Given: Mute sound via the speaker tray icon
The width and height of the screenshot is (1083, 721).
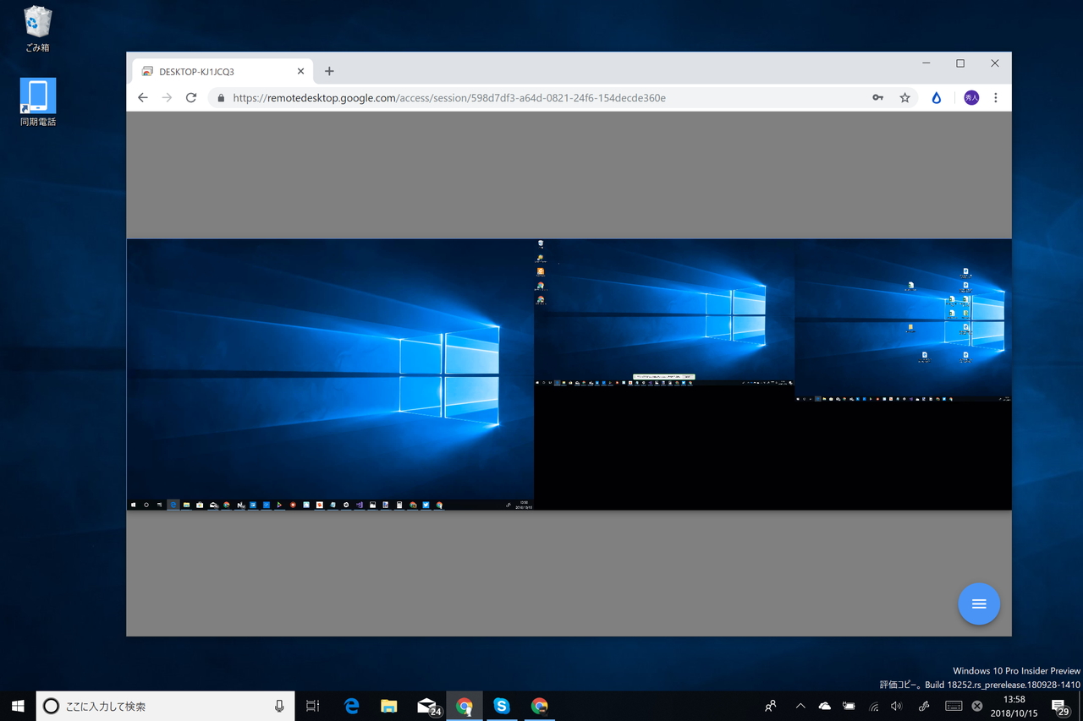Looking at the screenshot, I should (896, 706).
